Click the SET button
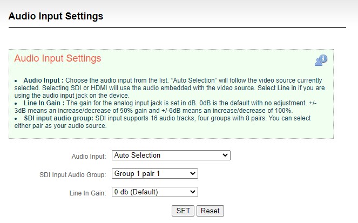The width and height of the screenshot is (358, 223). [183, 211]
